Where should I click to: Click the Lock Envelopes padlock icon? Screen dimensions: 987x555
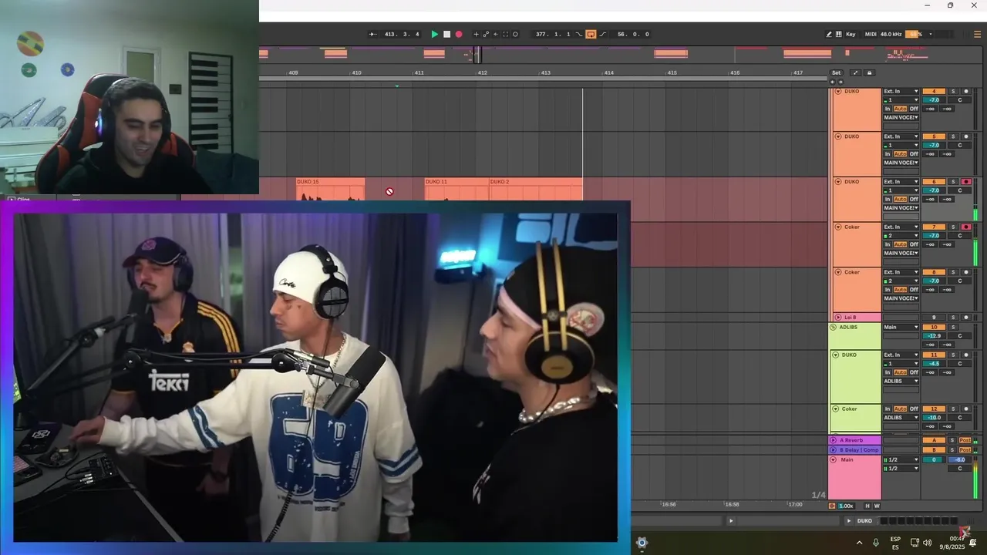(870, 72)
